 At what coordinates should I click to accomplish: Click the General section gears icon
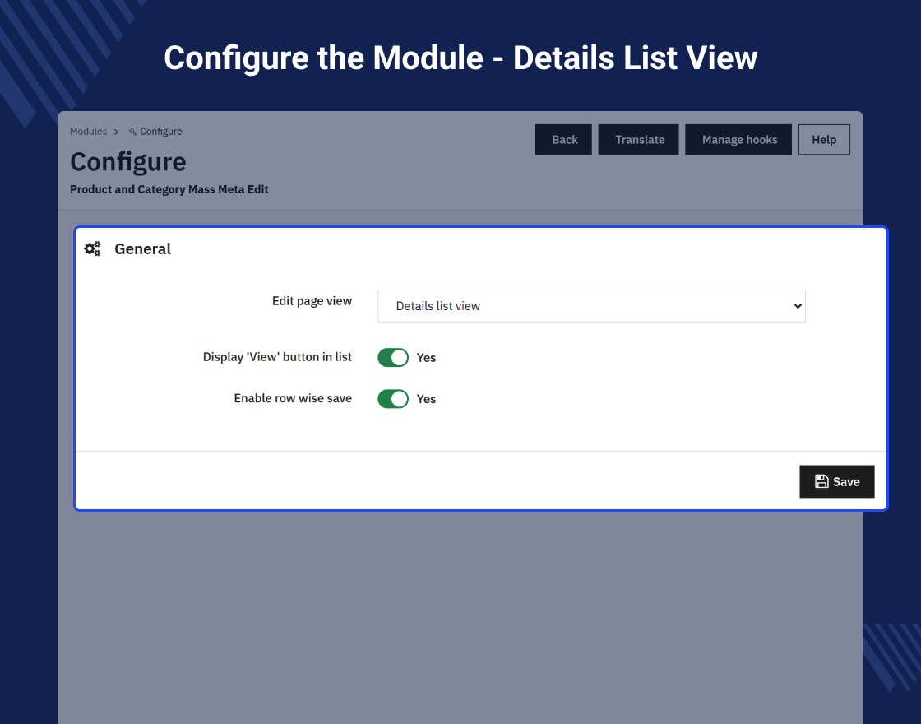93,248
